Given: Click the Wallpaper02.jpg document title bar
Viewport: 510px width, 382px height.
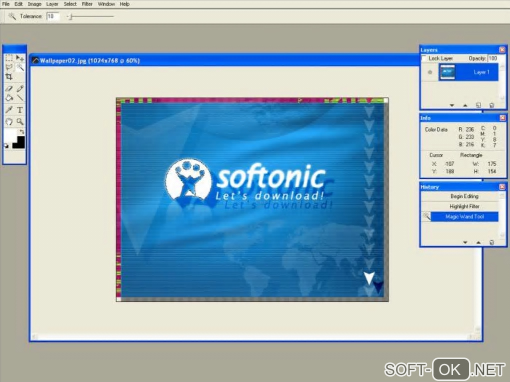Looking at the screenshot, I should [x=224, y=60].
